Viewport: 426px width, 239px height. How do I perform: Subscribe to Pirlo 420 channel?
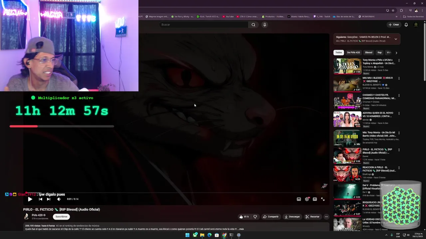61,217
